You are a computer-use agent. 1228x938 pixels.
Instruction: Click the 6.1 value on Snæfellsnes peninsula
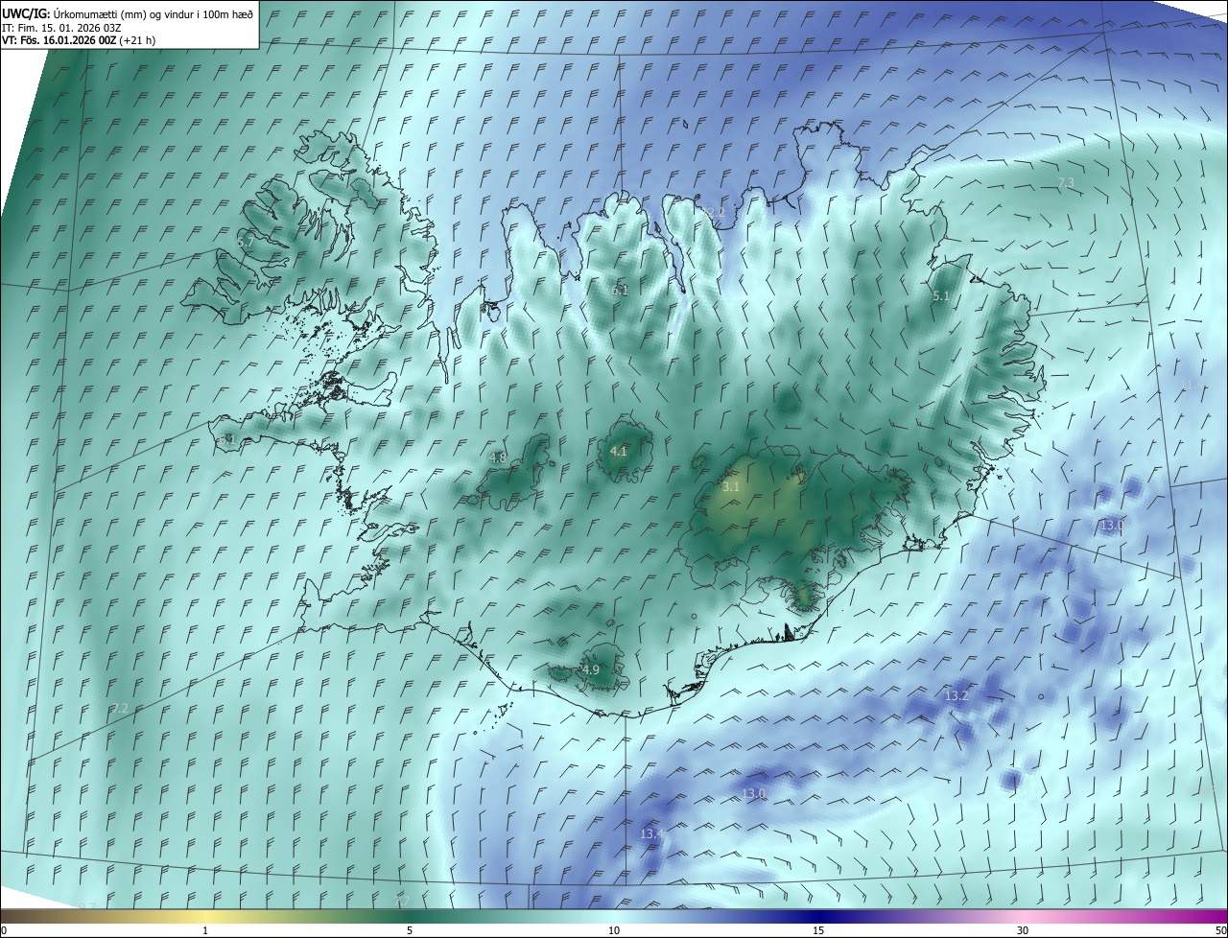pos(226,439)
